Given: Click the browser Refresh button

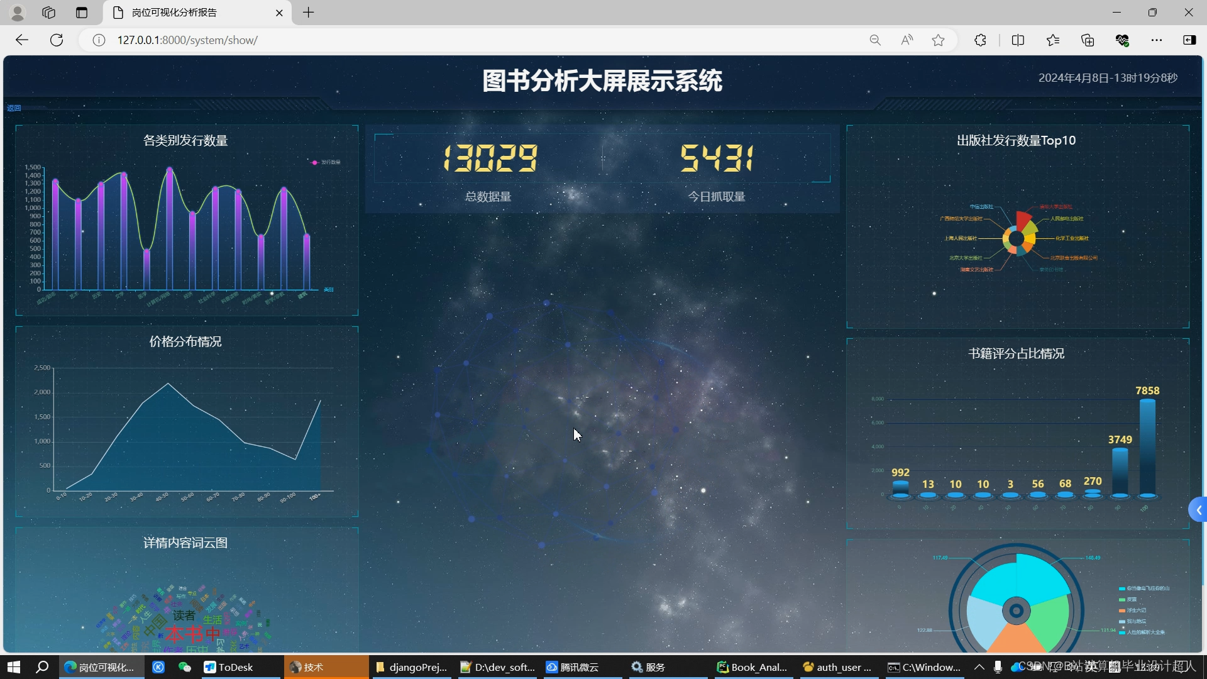Looking at the screenshot, I should tap(57, 40).
